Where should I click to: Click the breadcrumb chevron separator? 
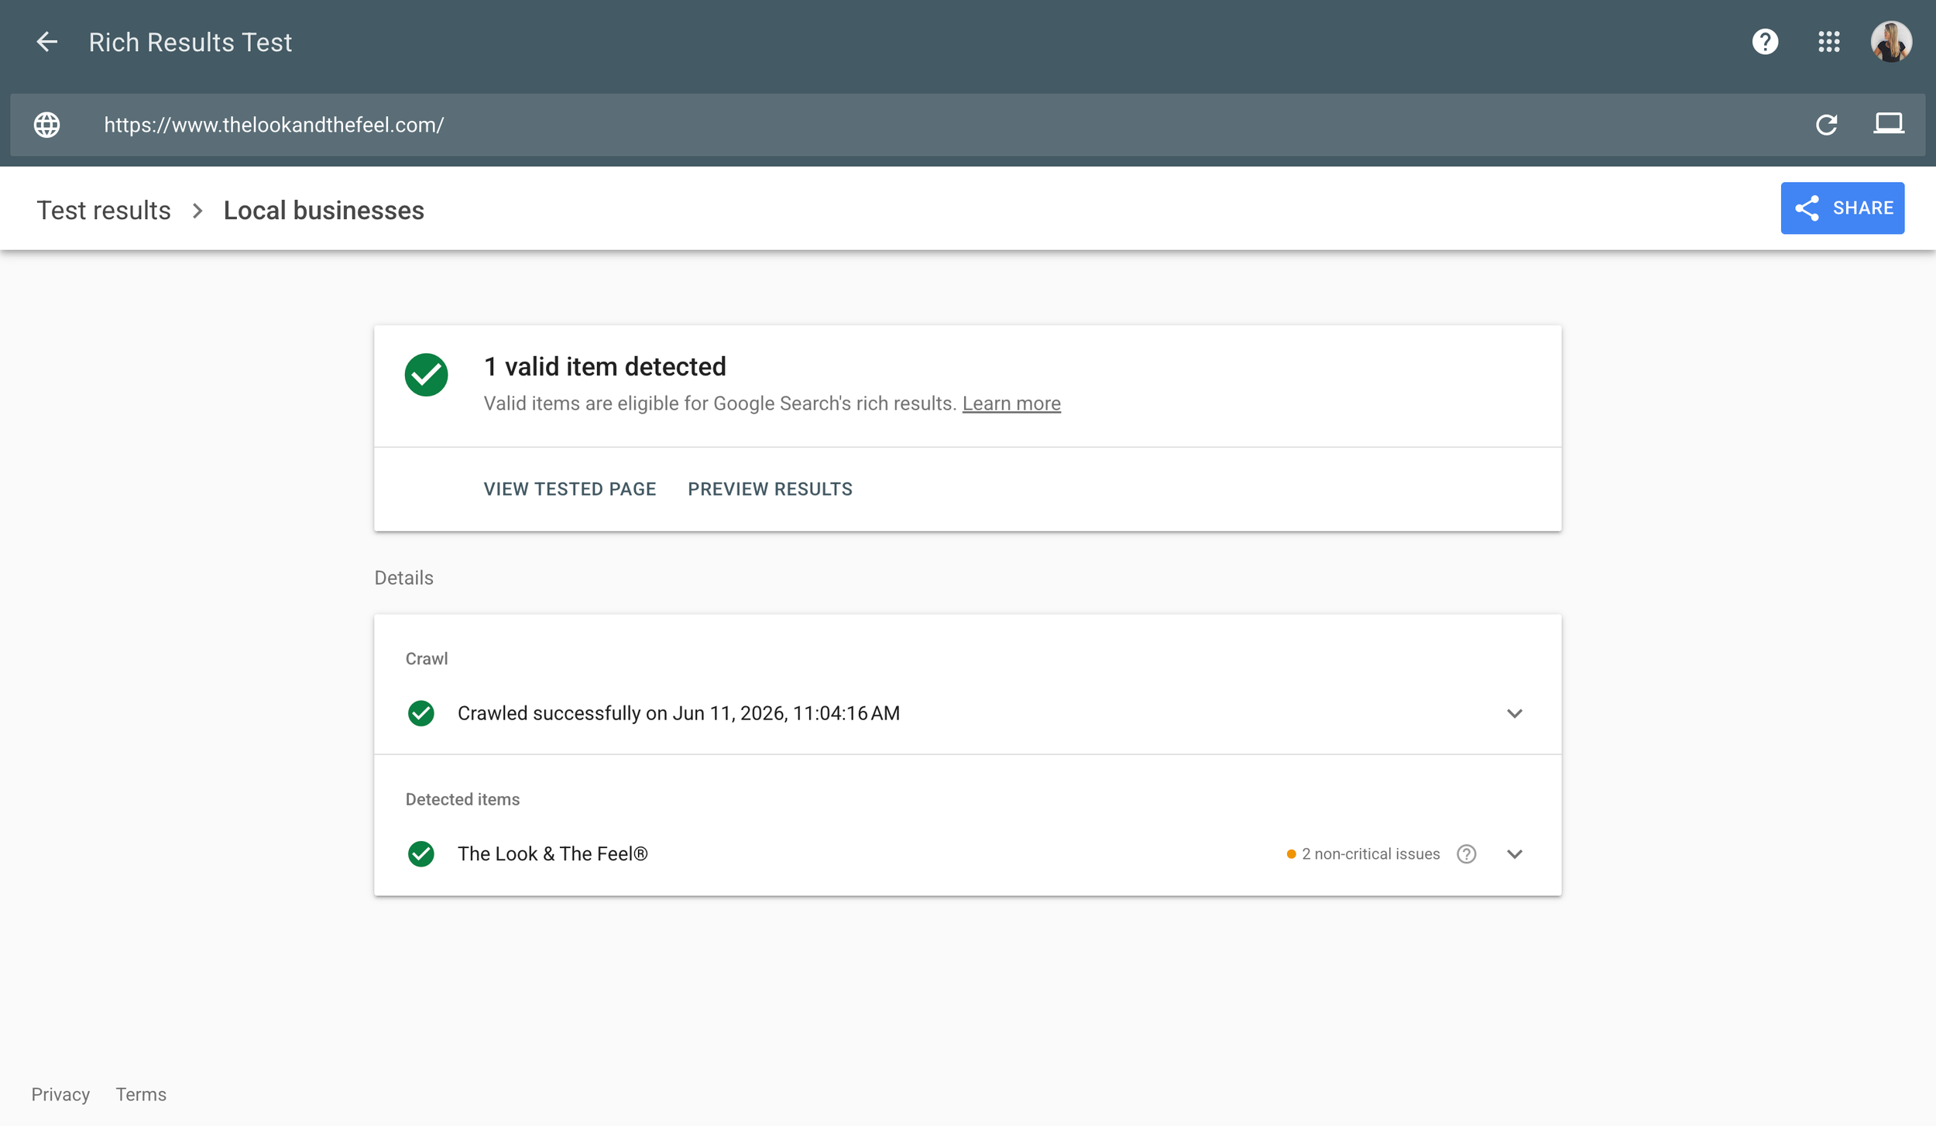pos(197,211)
